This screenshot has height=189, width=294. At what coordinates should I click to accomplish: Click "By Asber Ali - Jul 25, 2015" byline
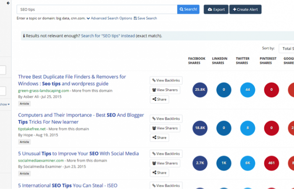40,97
